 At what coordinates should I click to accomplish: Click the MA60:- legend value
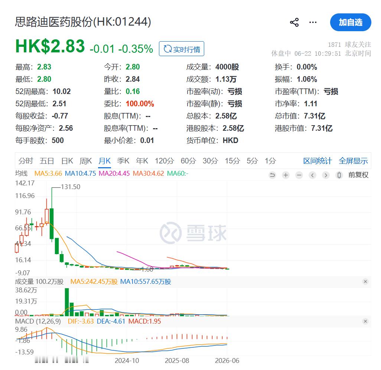click(x=178, y=173)
